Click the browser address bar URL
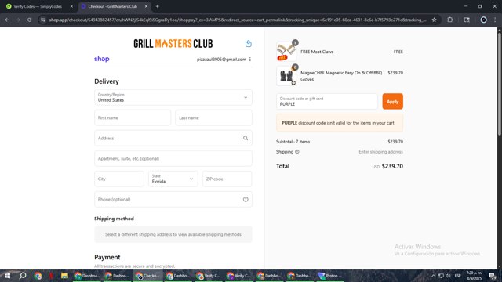502x282 pixels. pyautogui.click(x=237, y=20)
